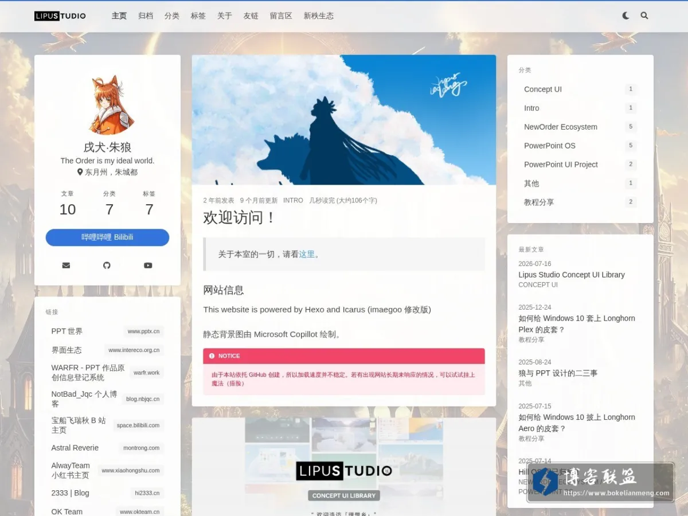
Task: Open 狼与 PPT 设计的二三事 article
Action: tap(558, 373)
